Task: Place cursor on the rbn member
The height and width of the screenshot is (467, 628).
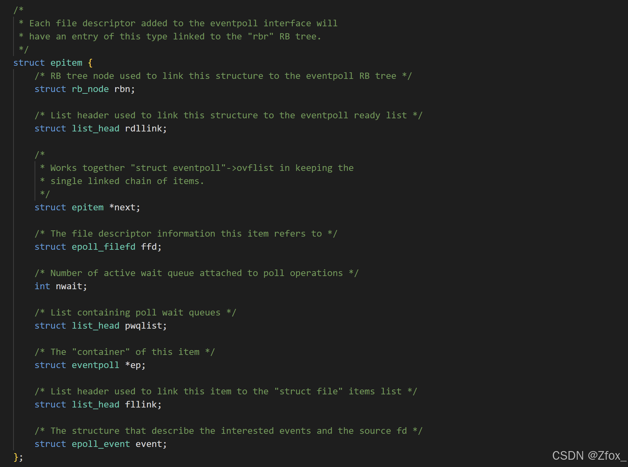Action: coord(122,89)
